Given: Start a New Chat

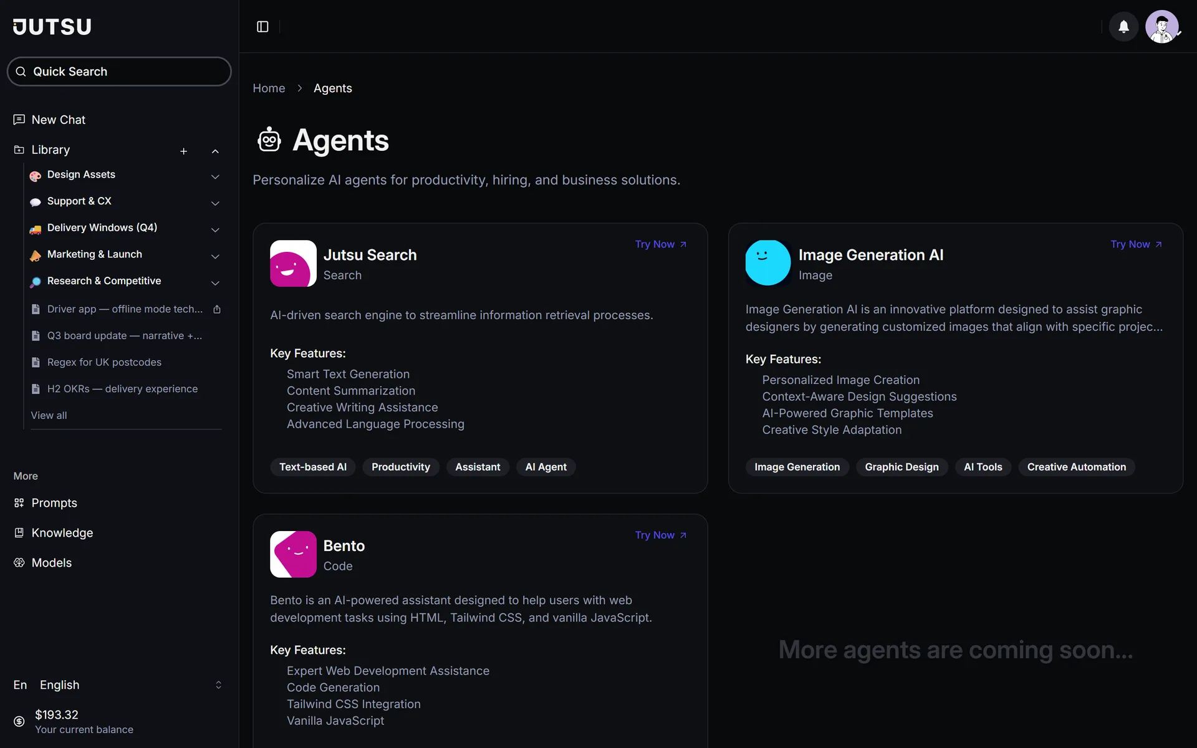Looking at the screenshot, I should (59, 120).
